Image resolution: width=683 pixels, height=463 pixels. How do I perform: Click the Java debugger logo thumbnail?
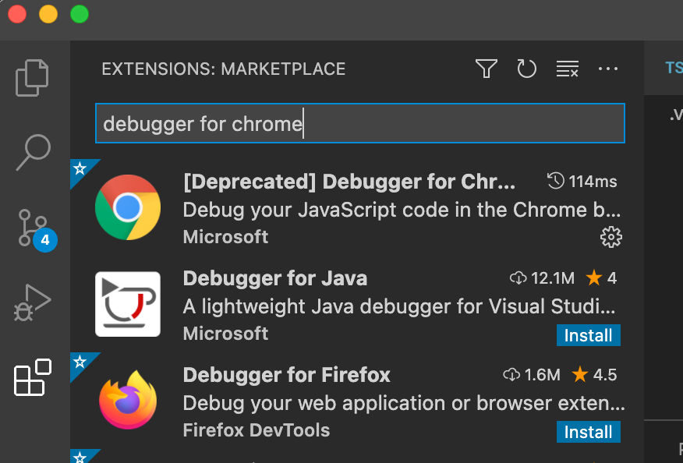[x=128, y=304]
